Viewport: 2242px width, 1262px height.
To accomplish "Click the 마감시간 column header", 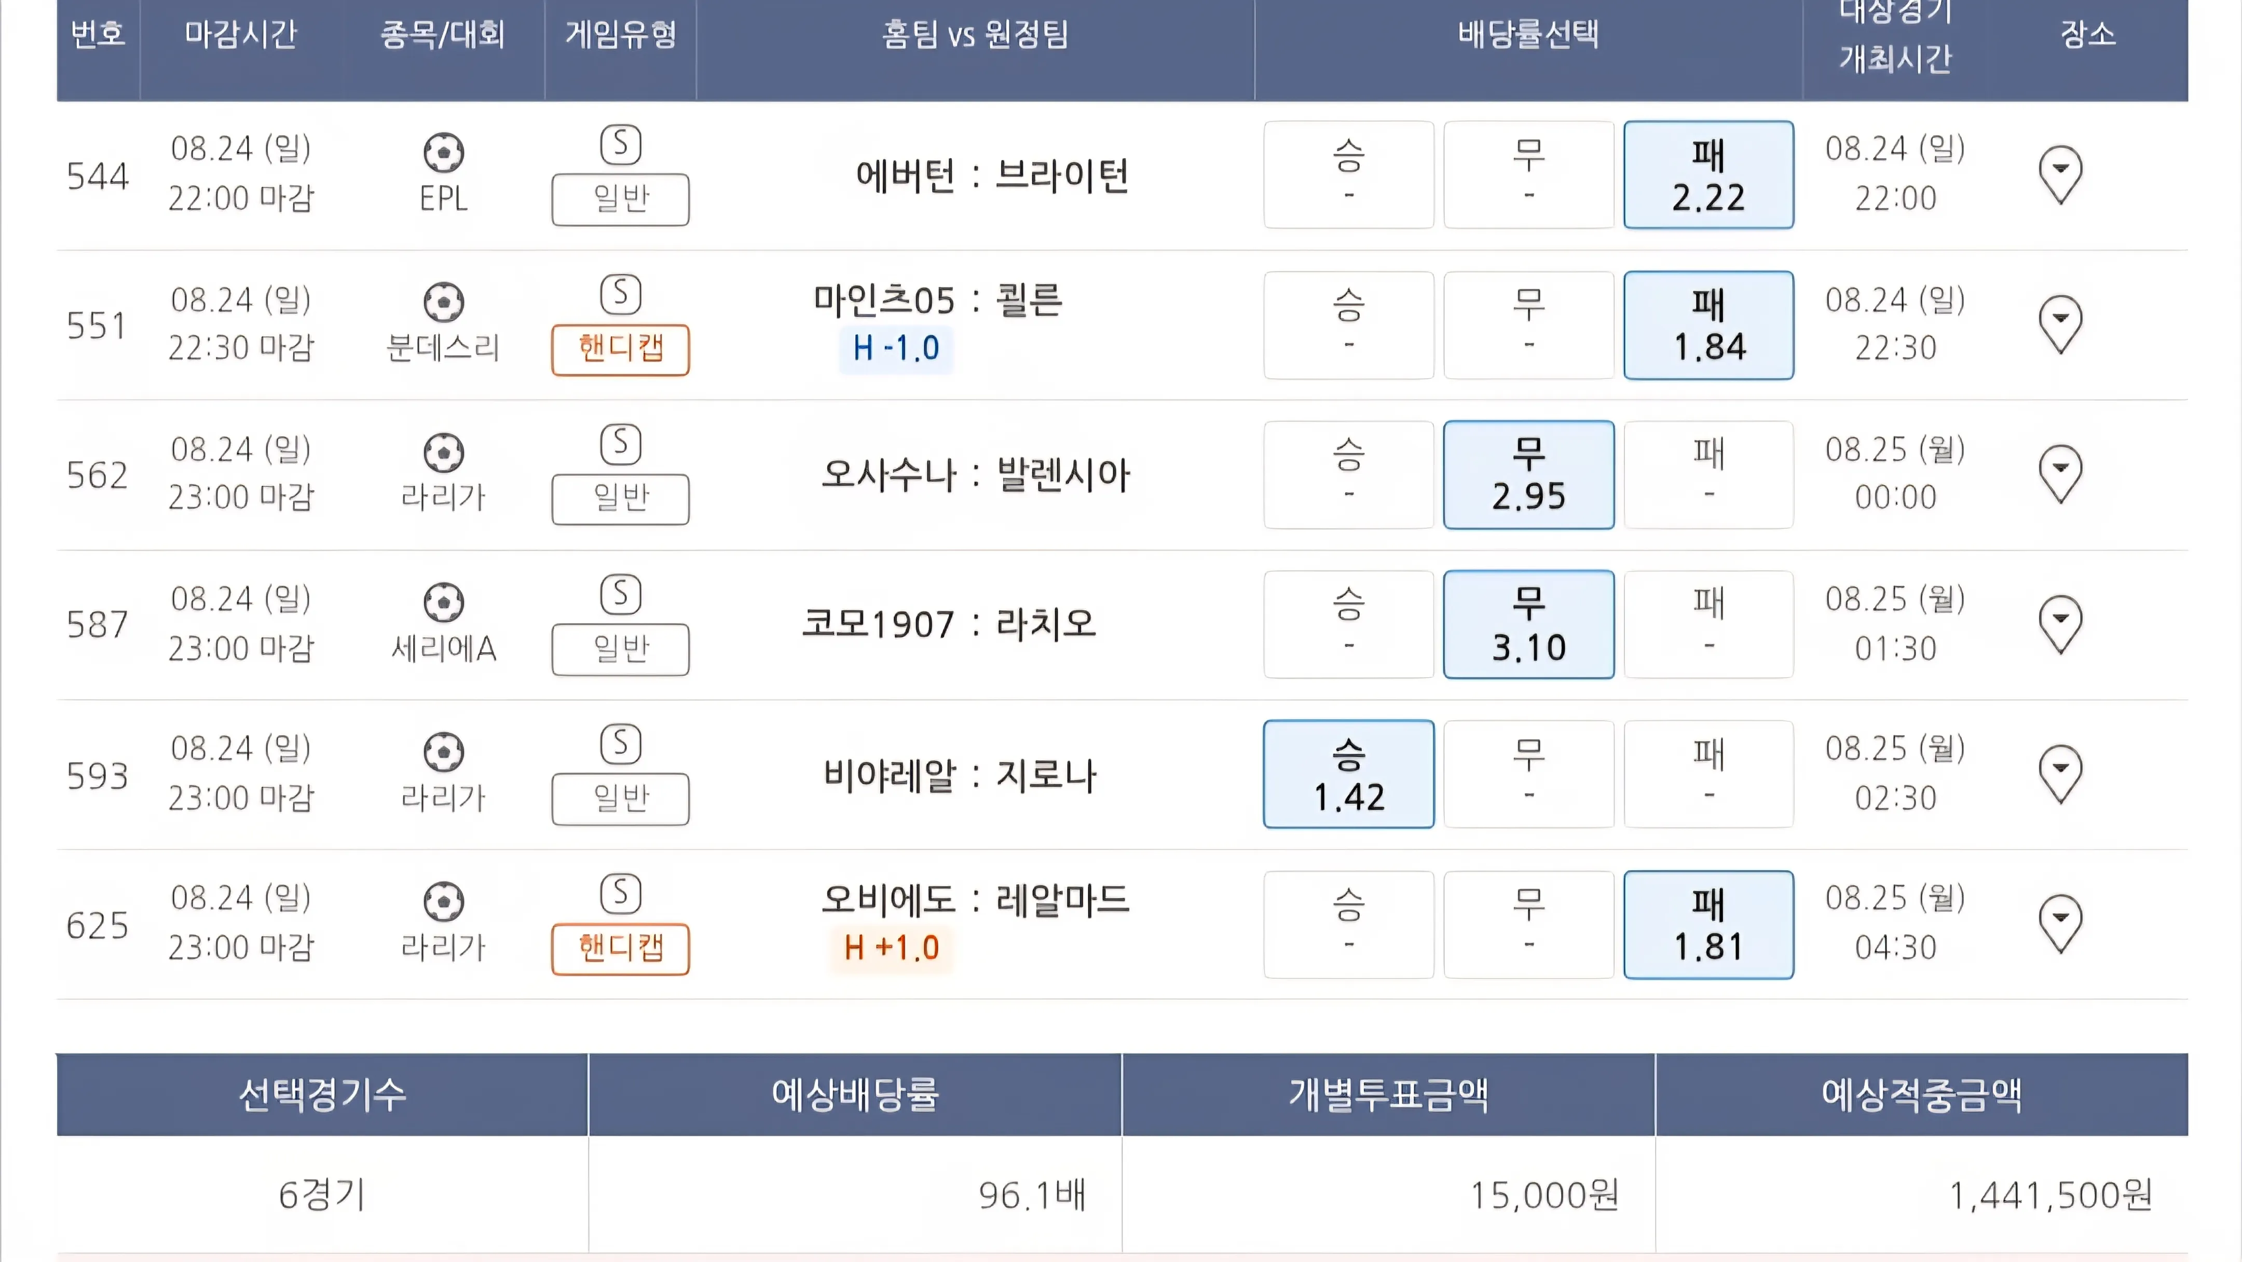I will (x=241, y=35).
